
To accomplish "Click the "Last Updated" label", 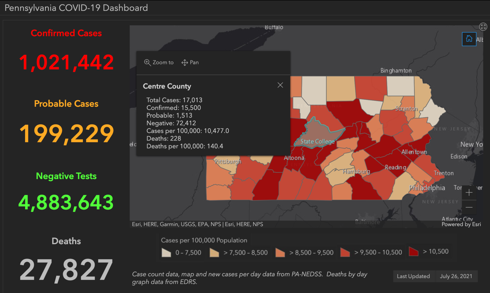I will 414,276.
